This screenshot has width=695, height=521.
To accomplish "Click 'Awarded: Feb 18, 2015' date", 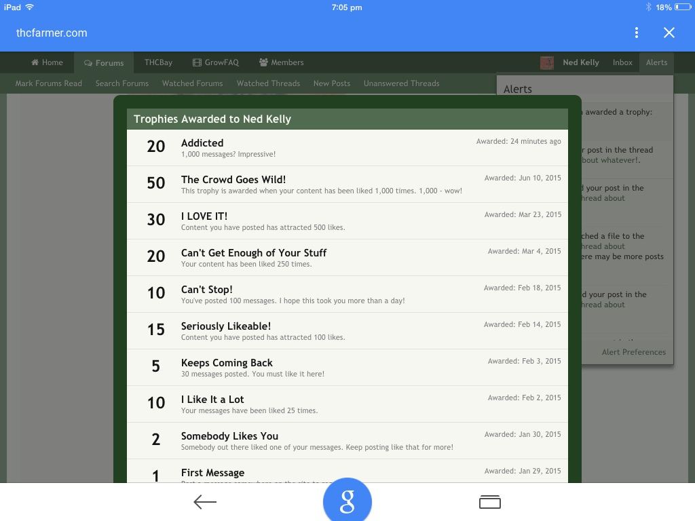I will click(522, 288).
